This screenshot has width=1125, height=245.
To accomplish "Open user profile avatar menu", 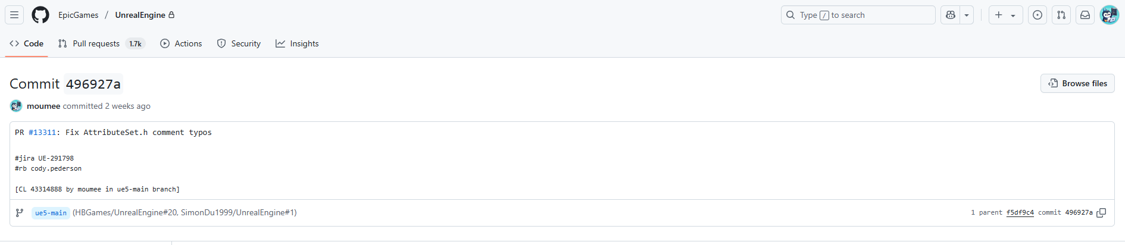I will coord(1110,15).
